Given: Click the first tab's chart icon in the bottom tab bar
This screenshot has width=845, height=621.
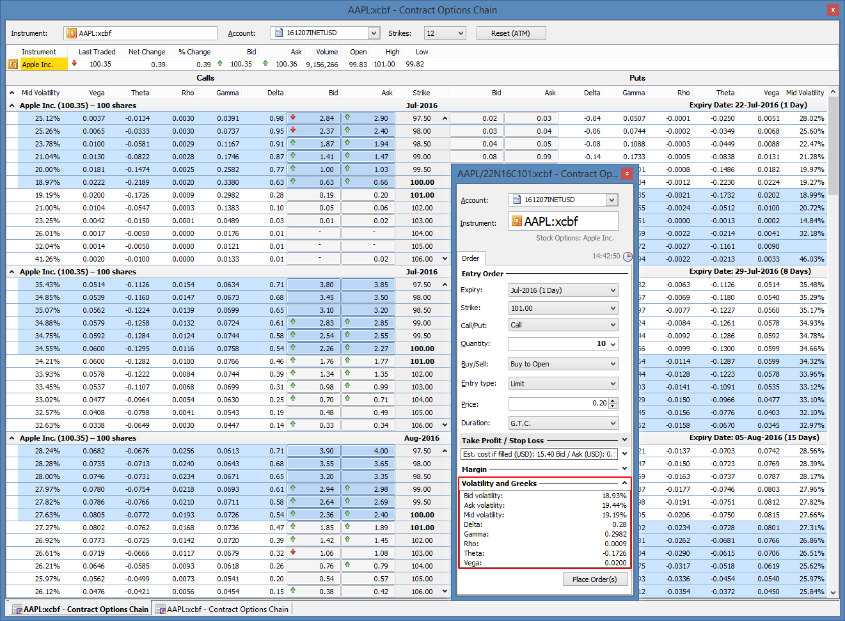Looking at the screenshot, I should [x=17, y=609].
